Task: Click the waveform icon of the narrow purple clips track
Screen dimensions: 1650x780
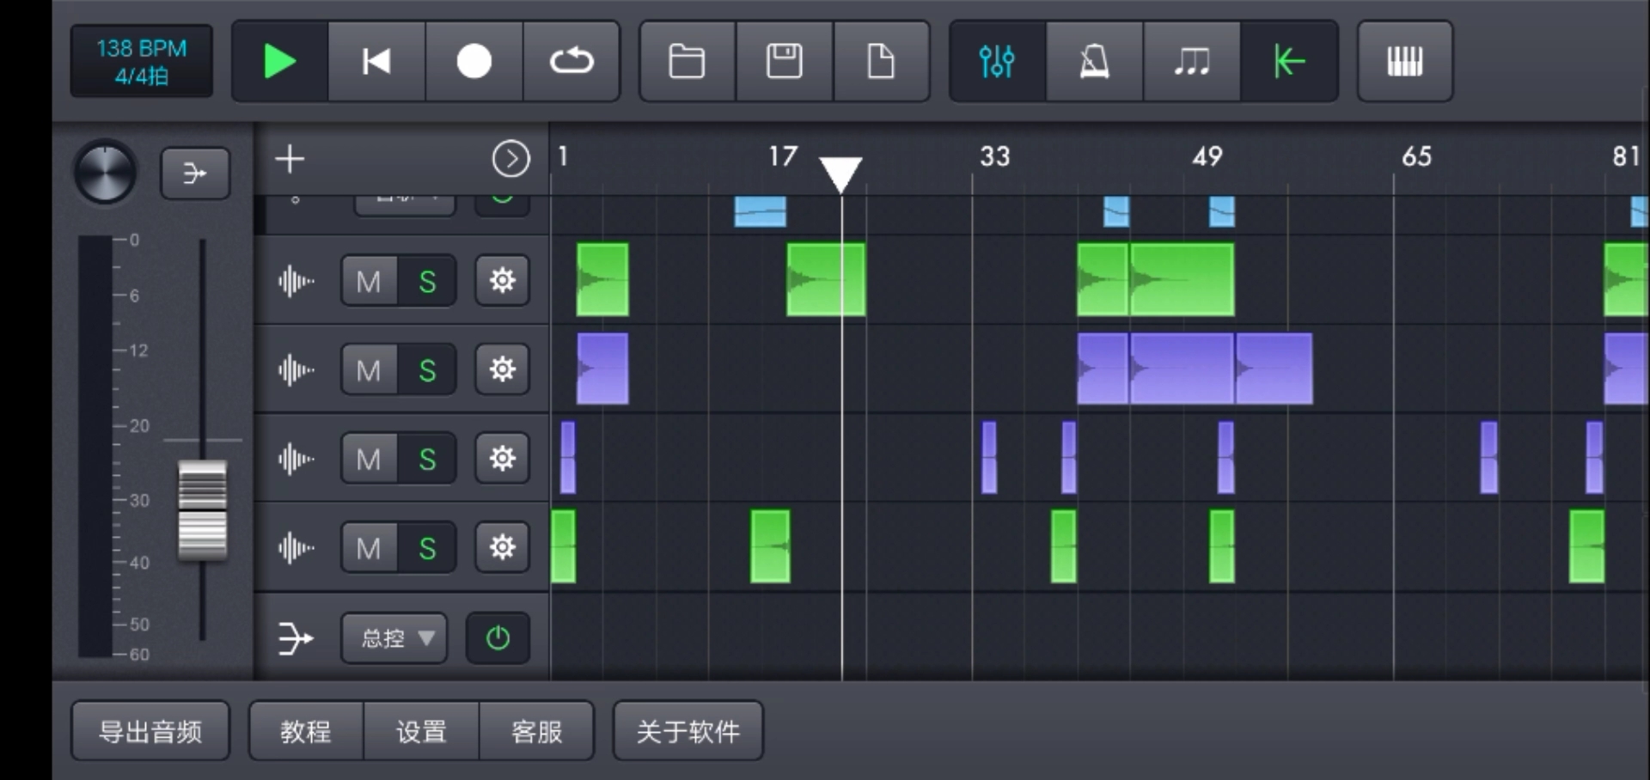Action: coord(296,459)
